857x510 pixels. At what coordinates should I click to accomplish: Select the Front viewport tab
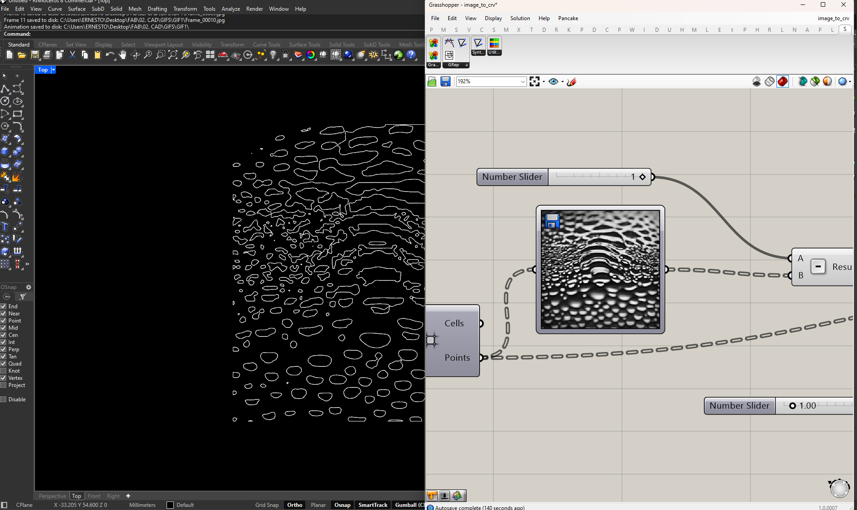pos(94,496)
